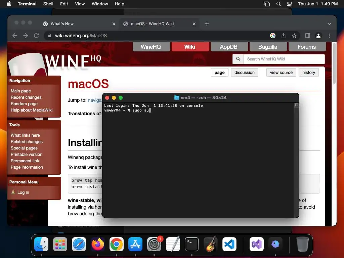Open Help about MediaWiki link
The height and width of the screenshot is (258, 344).
click(x=32, y=110)
